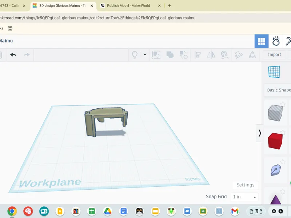291x218 pixels.
Task: Launch Chrome from the shelf
Action: [12, 211]
